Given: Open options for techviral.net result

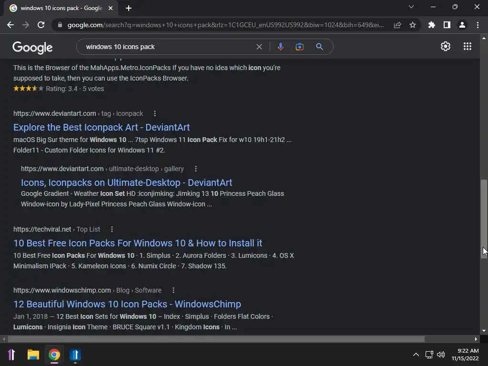Looking at the screenshot, I should [112, 229].
